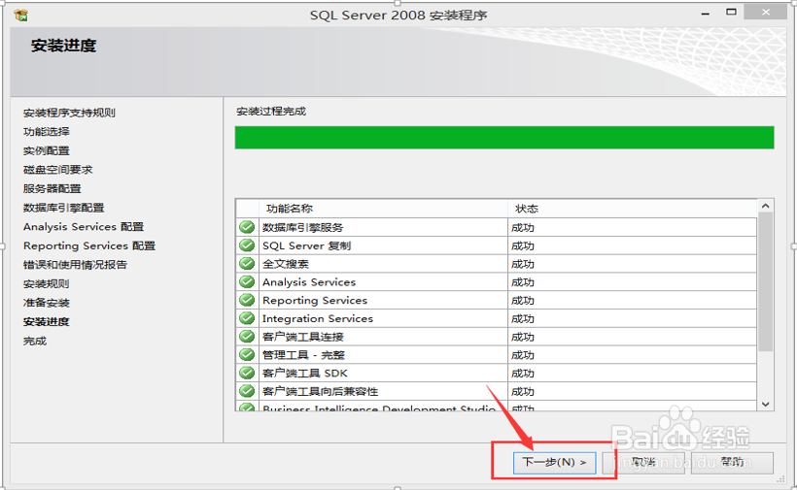797x490 pixels.
Task: Click the 管理工具 - 完整 feature name
Action: tap(303, 355)
